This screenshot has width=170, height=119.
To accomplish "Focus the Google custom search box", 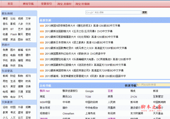I will pos(113,12).
